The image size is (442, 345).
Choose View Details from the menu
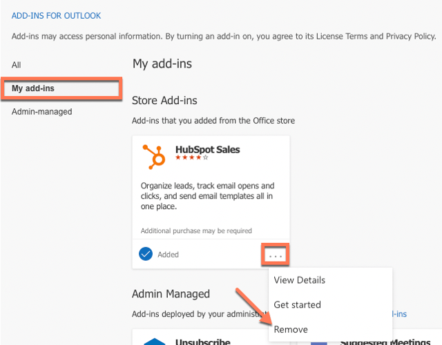(x=299, y=280)
